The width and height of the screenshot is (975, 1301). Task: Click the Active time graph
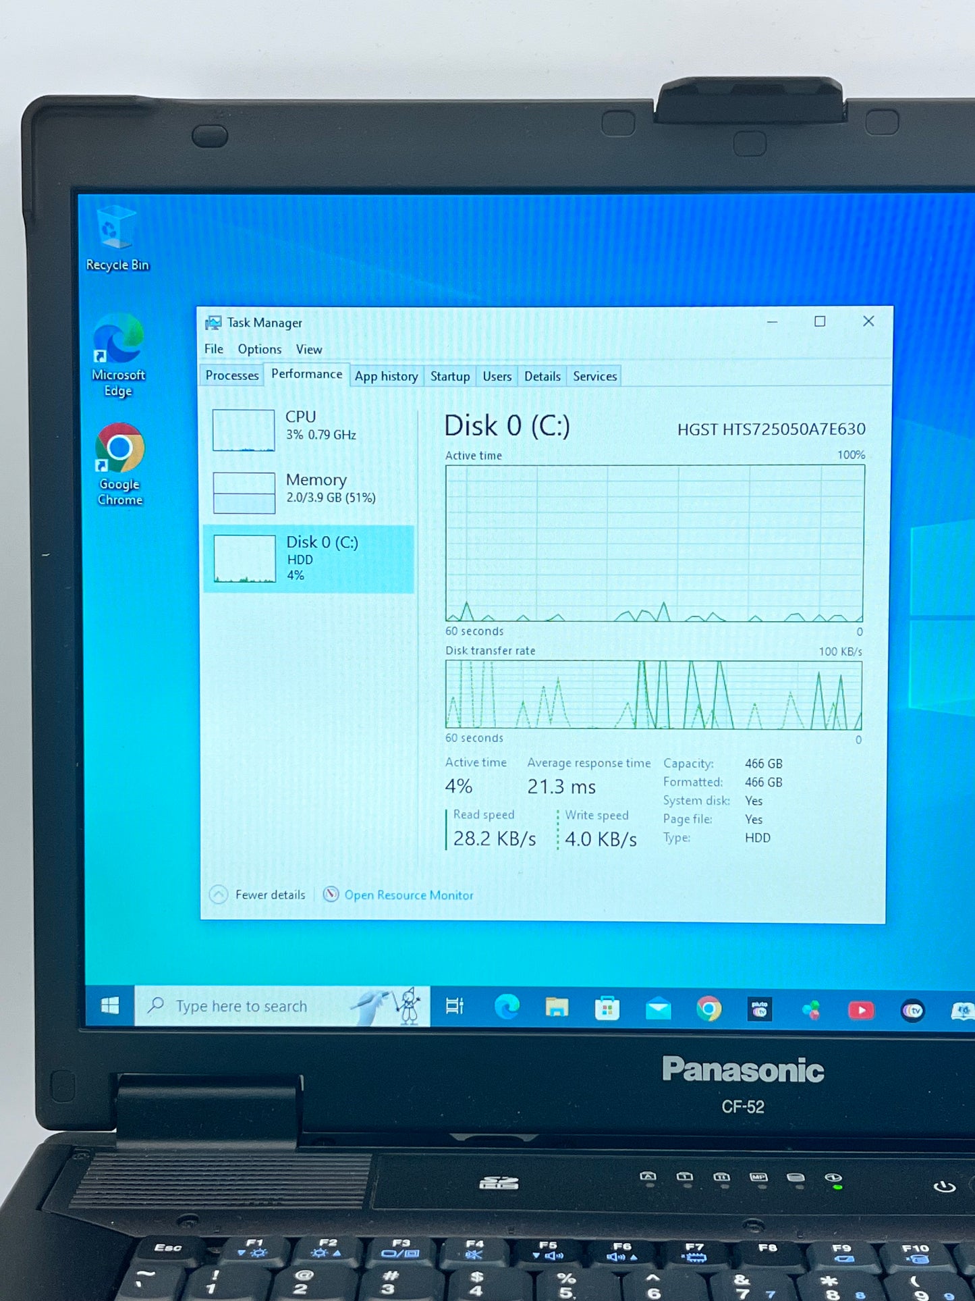coord(654,543)
